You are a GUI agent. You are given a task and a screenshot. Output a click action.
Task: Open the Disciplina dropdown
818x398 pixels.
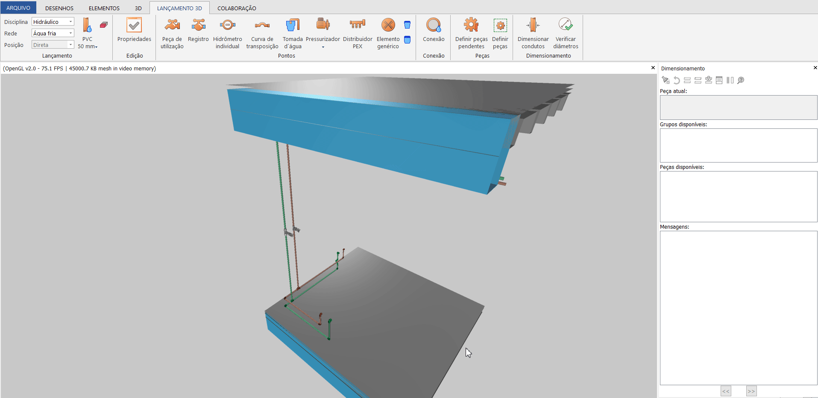tap(53, 22)
